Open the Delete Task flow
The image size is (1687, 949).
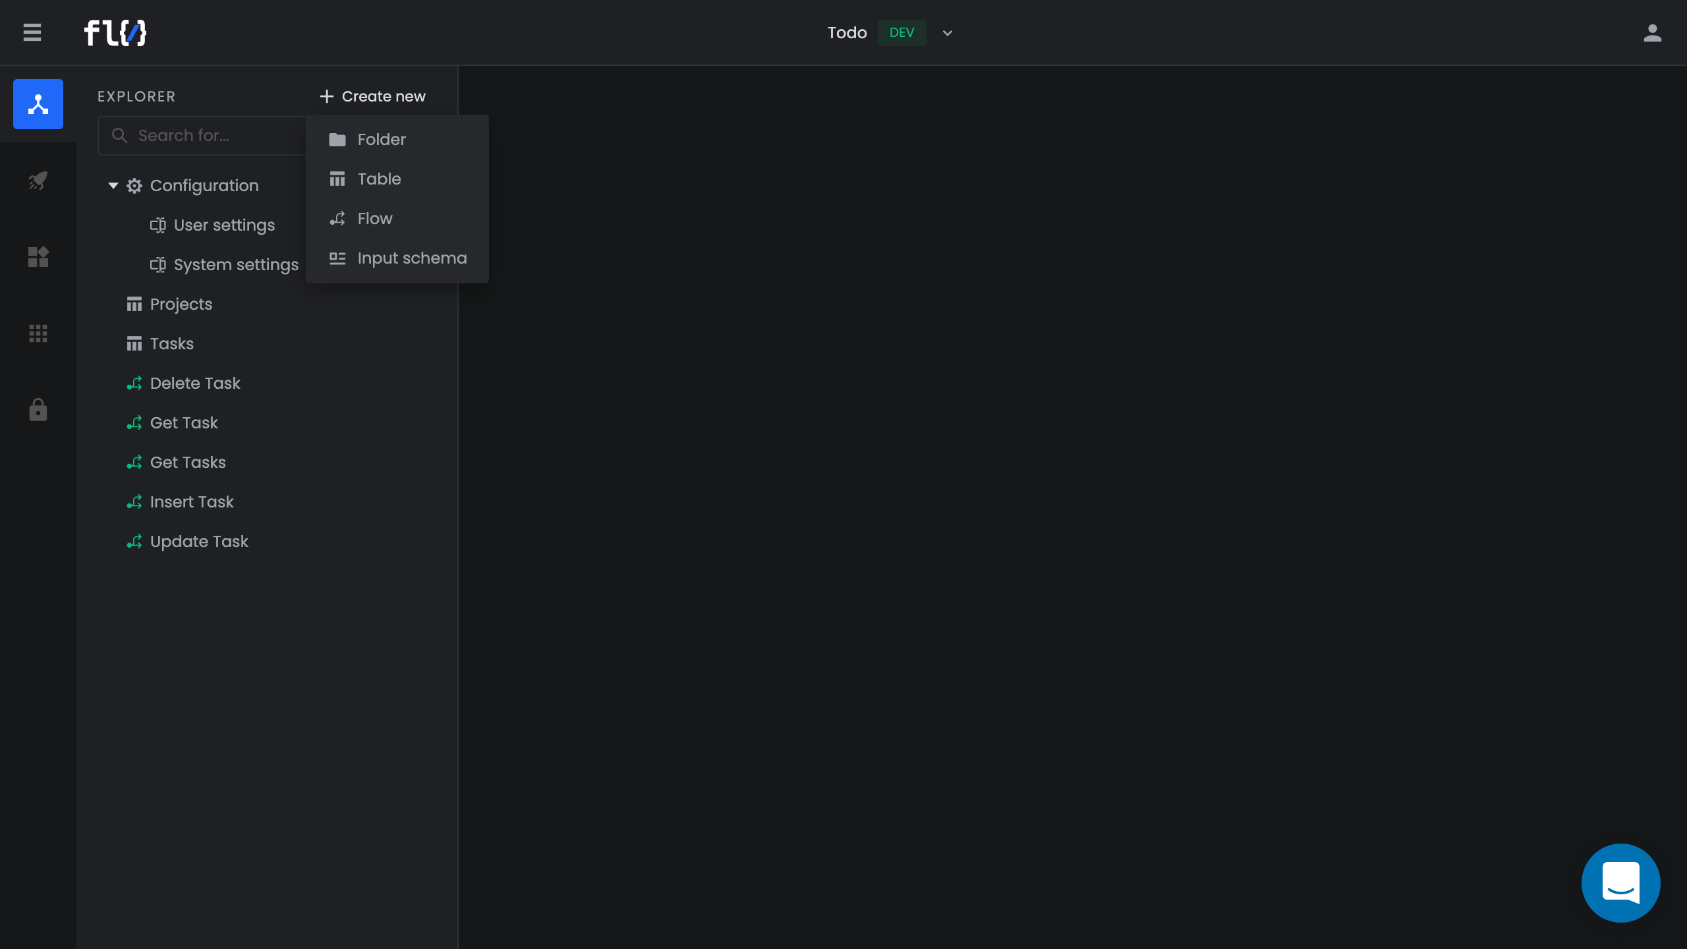pos(195,384)
